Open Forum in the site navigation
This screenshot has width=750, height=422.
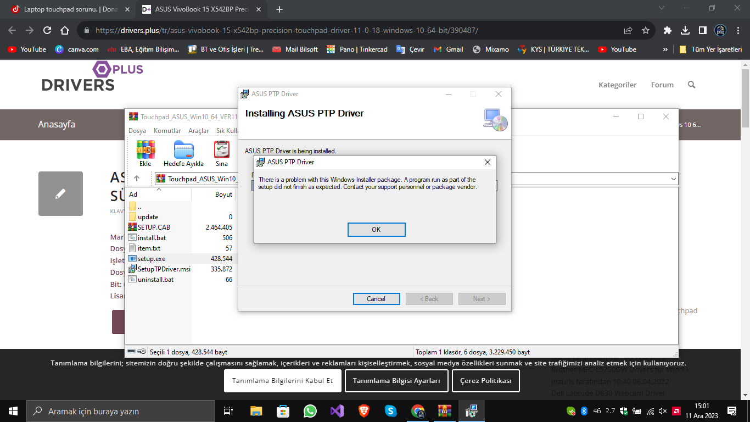coord(662,85)
